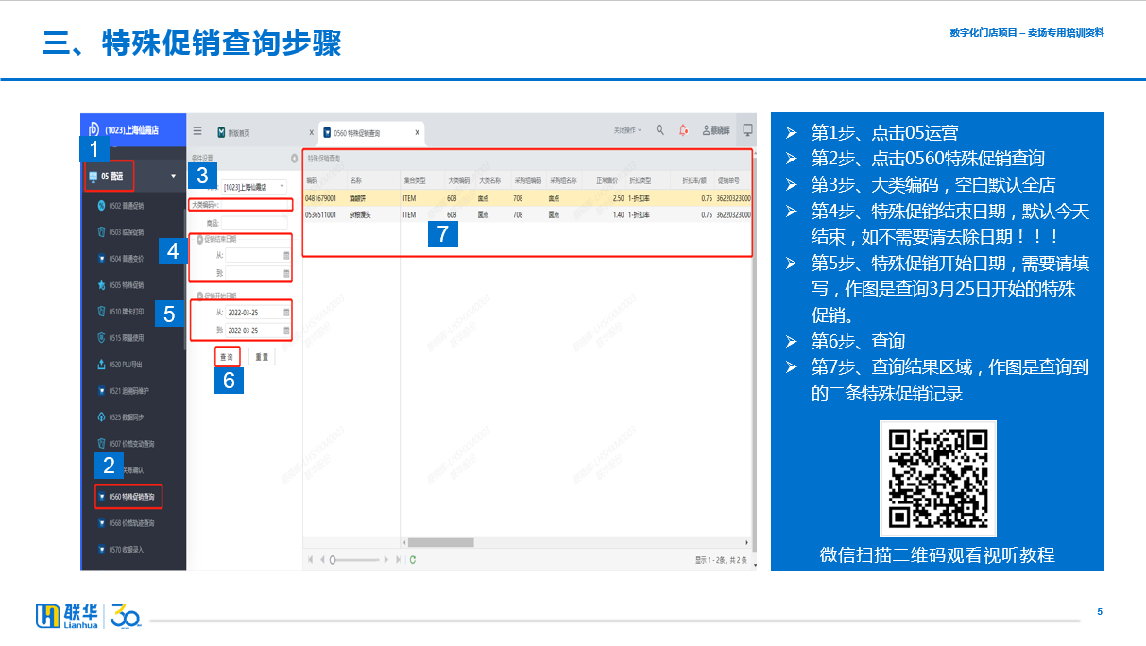Go to previous page of results

pos(321,560)
